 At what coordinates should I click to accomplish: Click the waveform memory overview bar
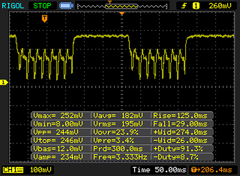tap(122, 6)
